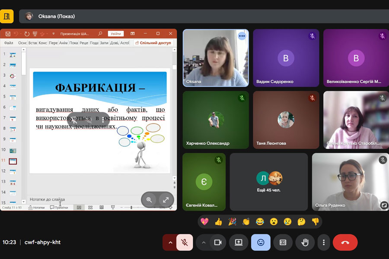Switch to Slide Sorter view icon
The height and width of the screenshot is (259, 389).
pos(90,208)
